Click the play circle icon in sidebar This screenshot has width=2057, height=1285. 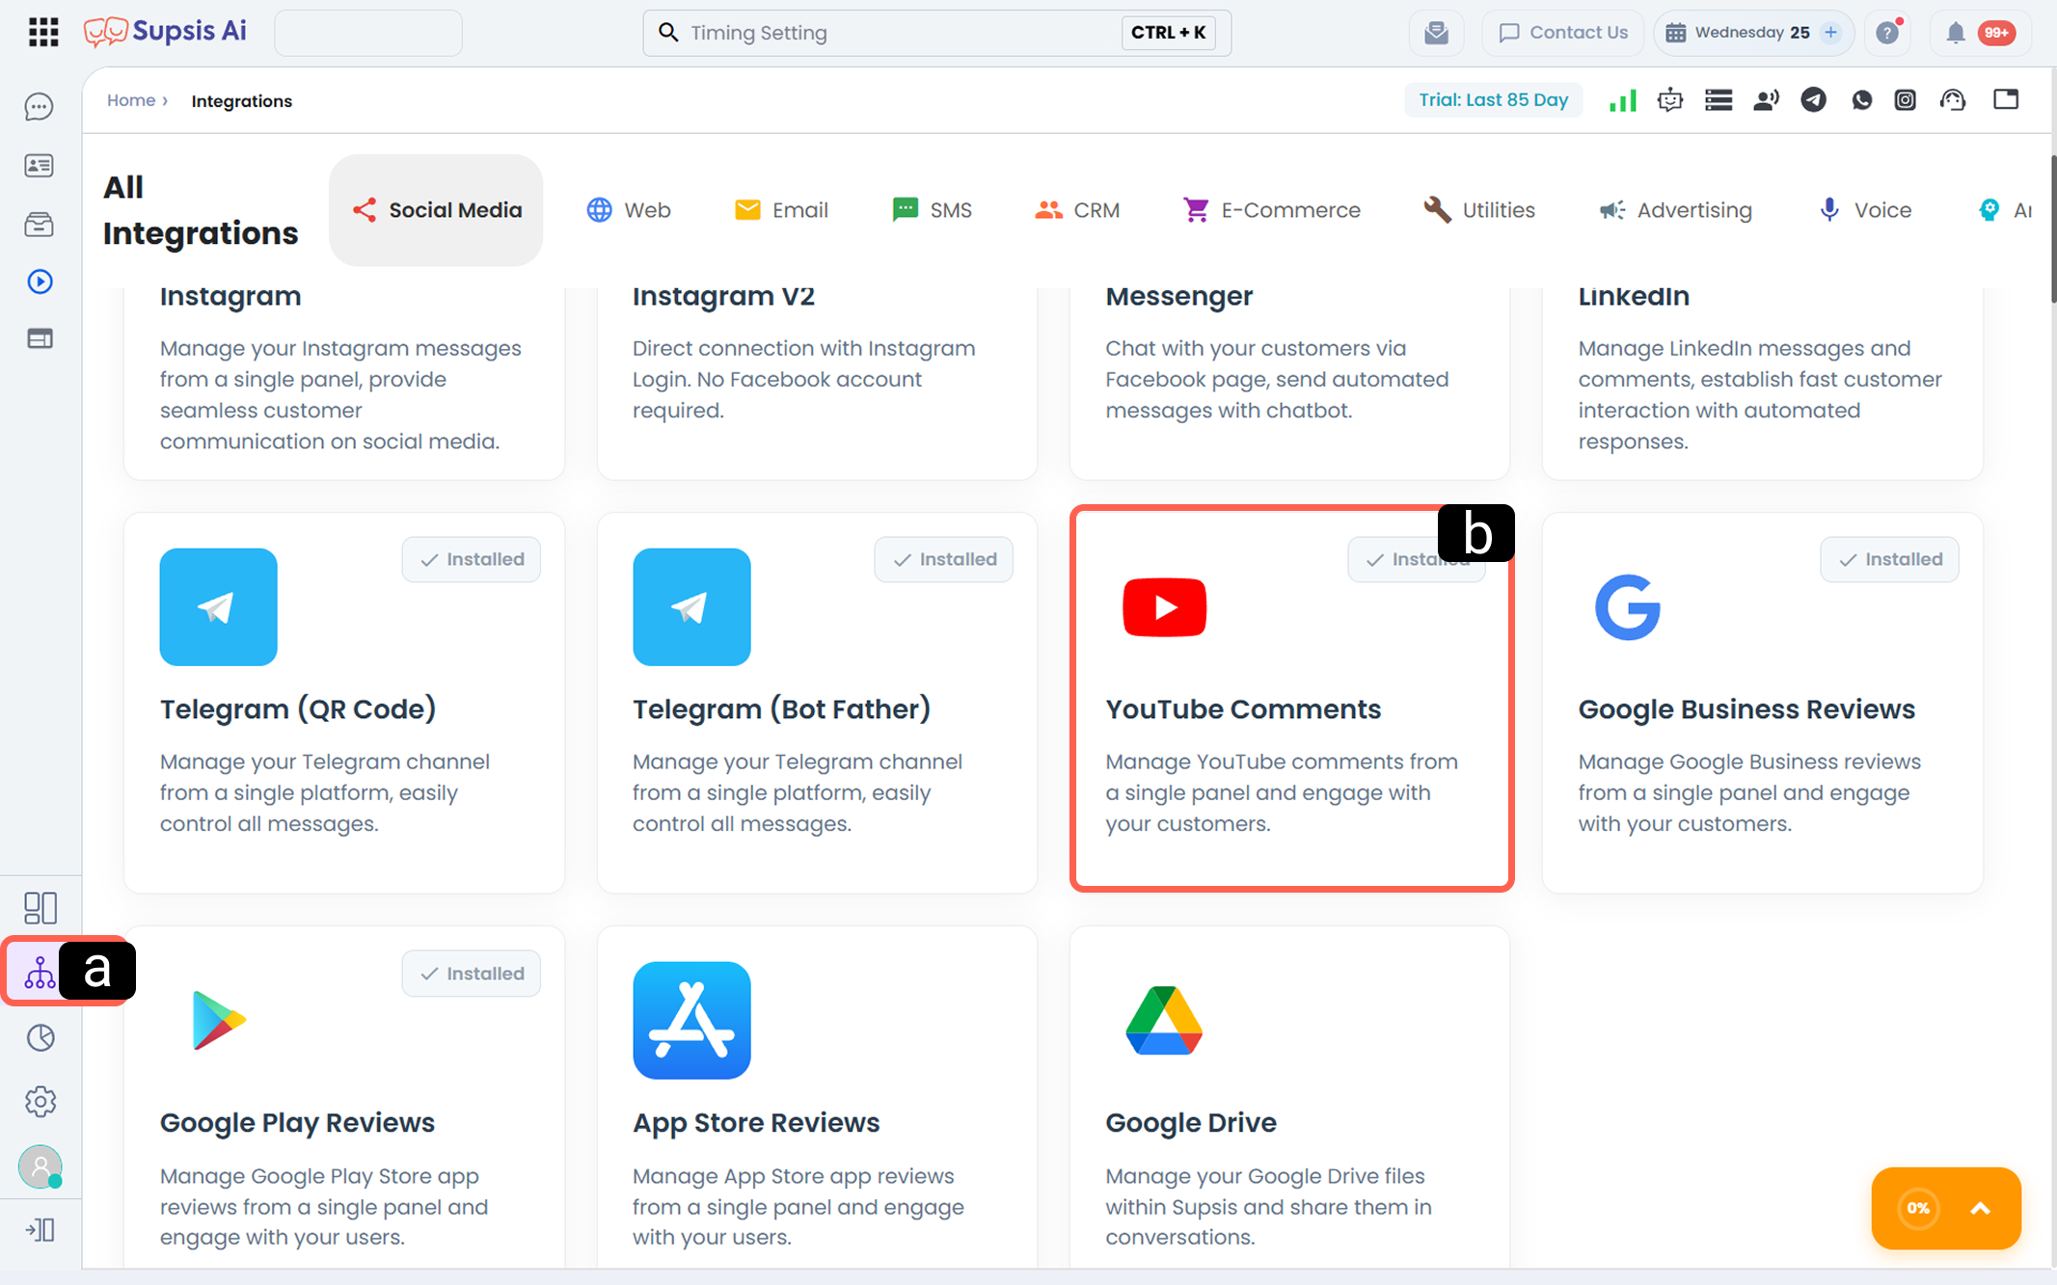[x=40, y=281]
